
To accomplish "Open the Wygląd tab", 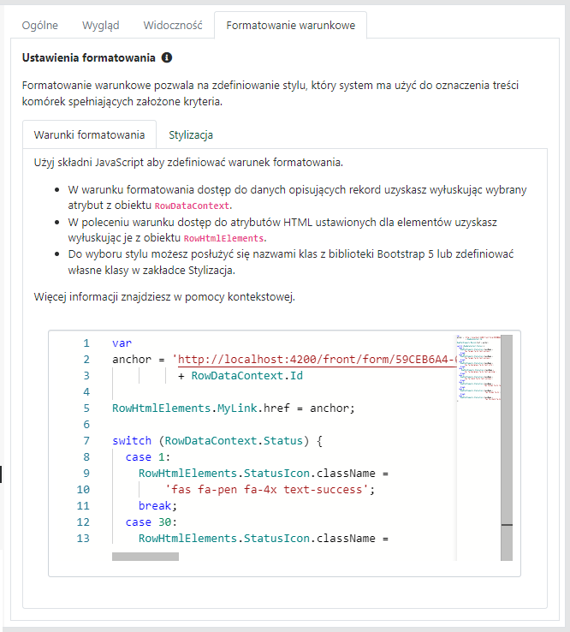I will click(101, 26).
